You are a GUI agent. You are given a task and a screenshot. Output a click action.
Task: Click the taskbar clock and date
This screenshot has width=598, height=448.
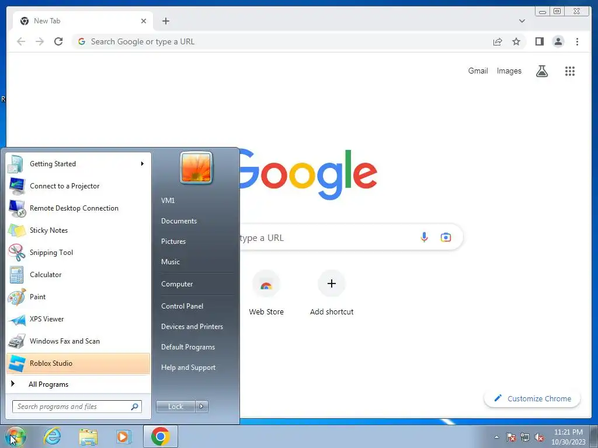568,437
